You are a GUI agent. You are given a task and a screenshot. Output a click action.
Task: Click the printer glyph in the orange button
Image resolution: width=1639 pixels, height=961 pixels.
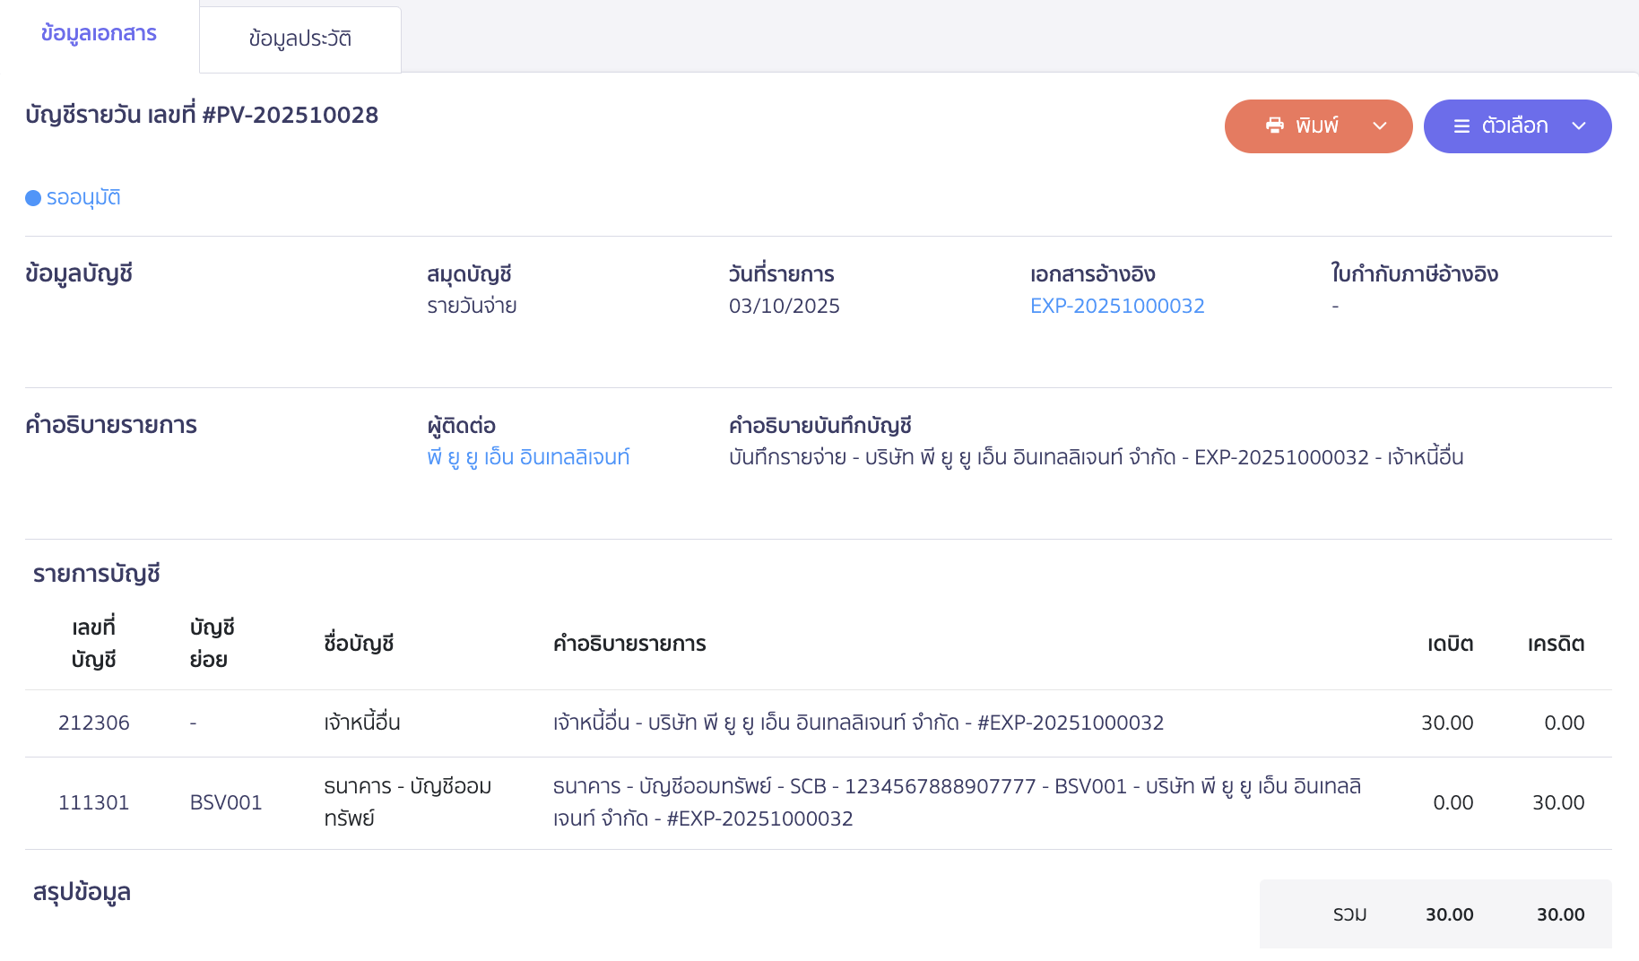[1274, 126]
